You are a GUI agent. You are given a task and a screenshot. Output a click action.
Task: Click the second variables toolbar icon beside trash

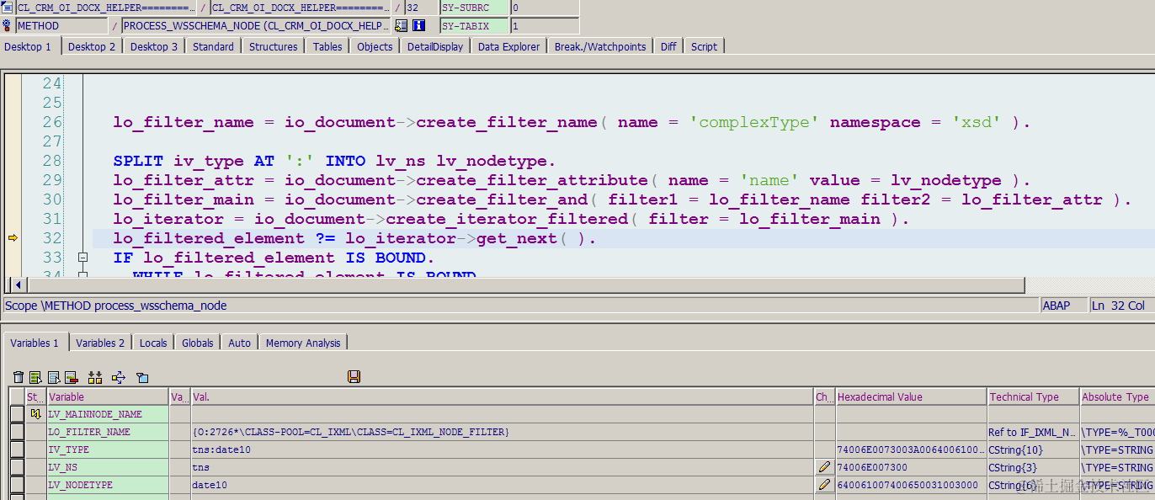point(35,377)
